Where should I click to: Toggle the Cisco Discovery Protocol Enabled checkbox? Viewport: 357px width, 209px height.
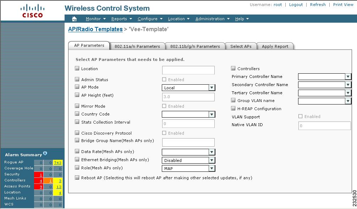(x=164, y=133)
